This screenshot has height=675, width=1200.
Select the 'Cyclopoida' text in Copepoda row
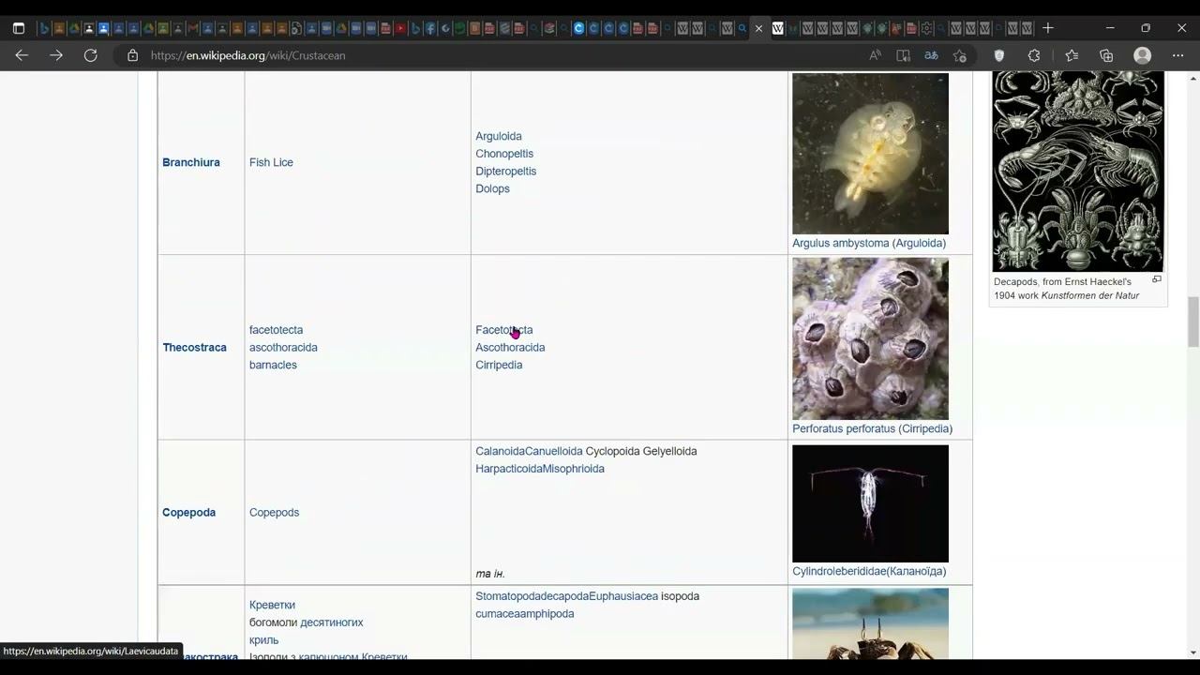pyautogui.click(x=612, y=451)
